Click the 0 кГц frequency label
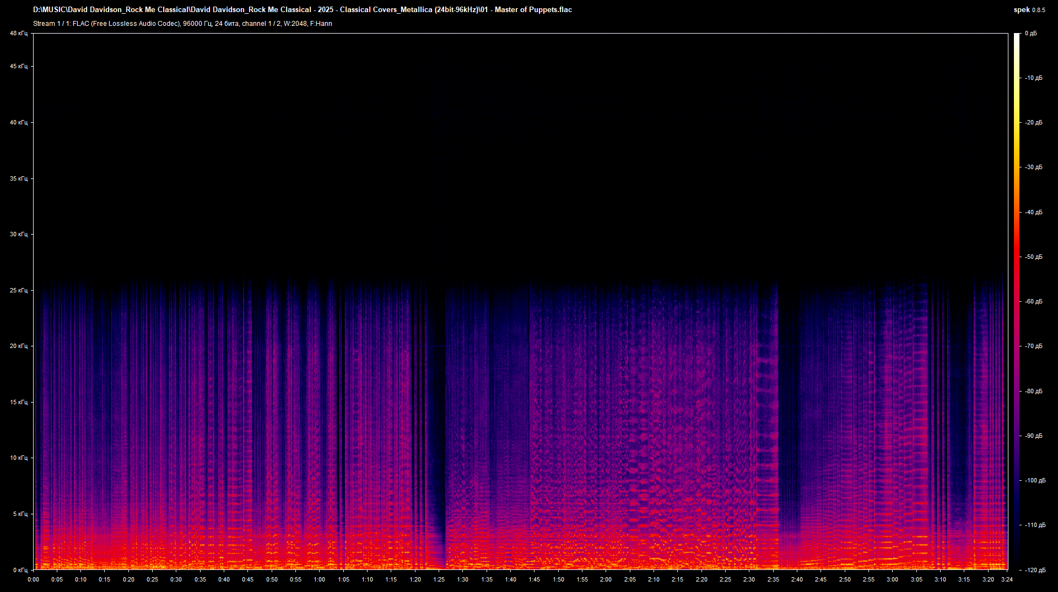 pos(20,571)
